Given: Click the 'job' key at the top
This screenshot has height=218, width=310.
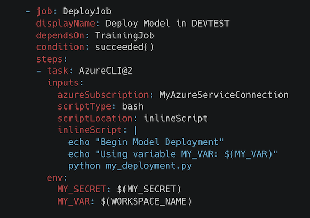Looking at the screenshot, I should (x=44, y=11).
